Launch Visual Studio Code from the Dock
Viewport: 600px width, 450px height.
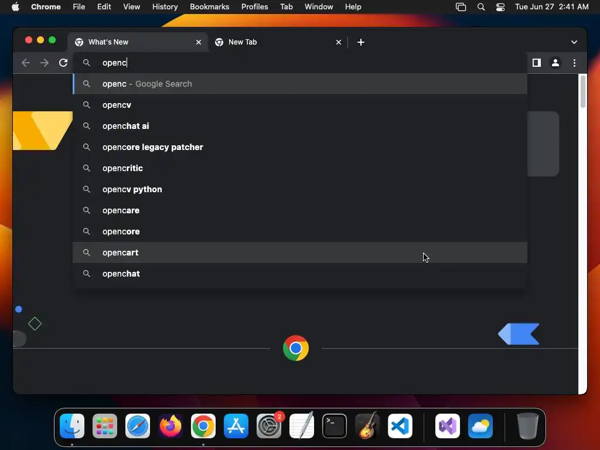point(400,426)
